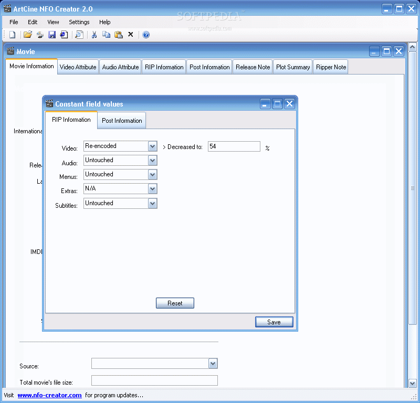Click the clapperboard icon in Movie window title
420x403 pixels.
(10, 51)
